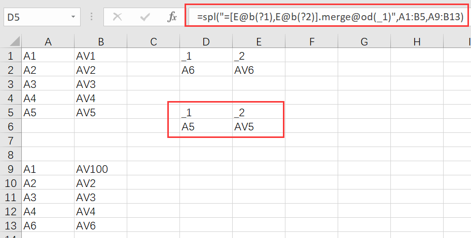This screenshot has height=238, width=471.
Task: Select cell B13 containing AV6
Action: point(100,225)
